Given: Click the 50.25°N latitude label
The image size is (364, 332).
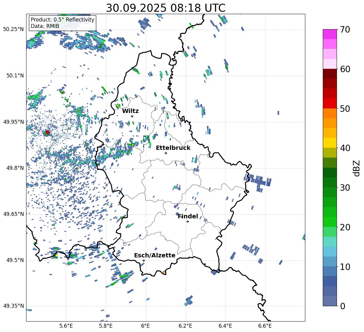Looking at the screenshot, I should (14, 29).
